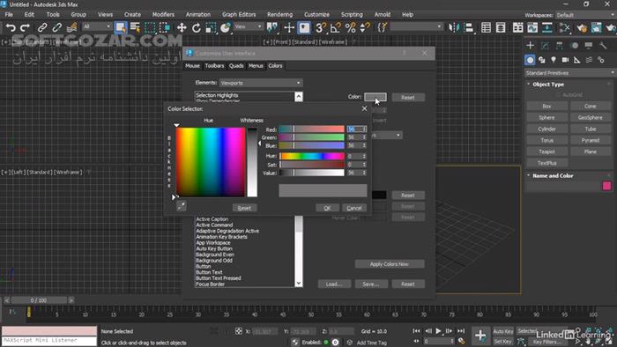Activate Select and Scale tool

(211, 27)
